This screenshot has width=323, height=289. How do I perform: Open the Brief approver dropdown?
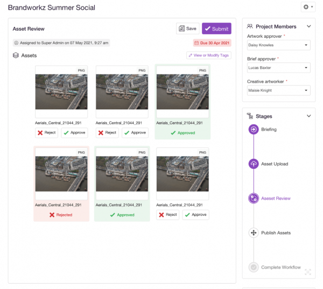(279, 68)
